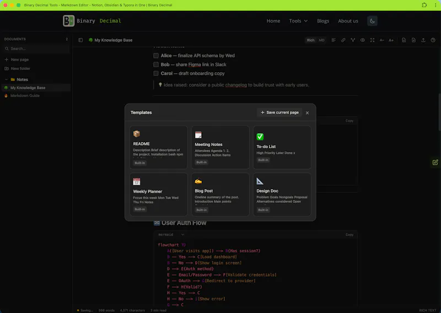441x313 pixels.
Task: Open My Knowledge Base in the sidebar
Action: tap(36, 88)
